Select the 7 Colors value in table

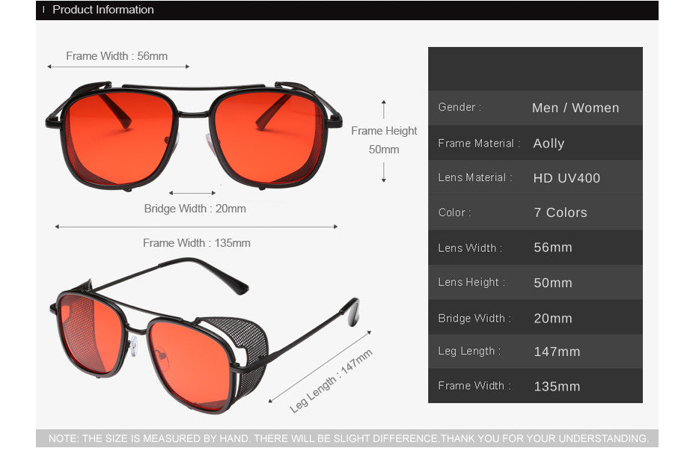pyautogui.click(x=560, y=212)
